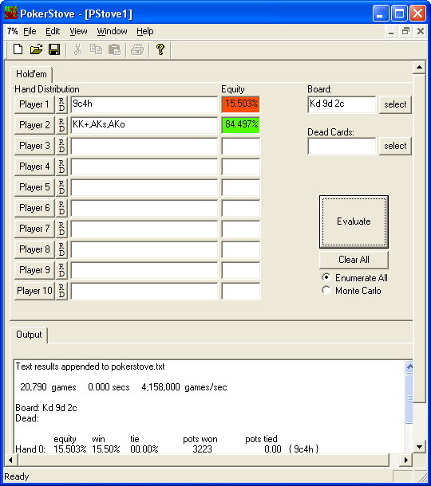Restore the inner PStove1 document window
431x486 pixels.
tap(405, 31)
